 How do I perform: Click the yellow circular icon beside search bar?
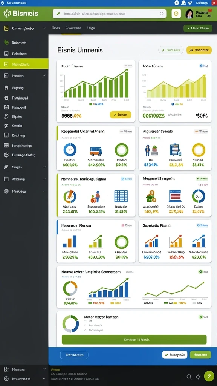176,14
